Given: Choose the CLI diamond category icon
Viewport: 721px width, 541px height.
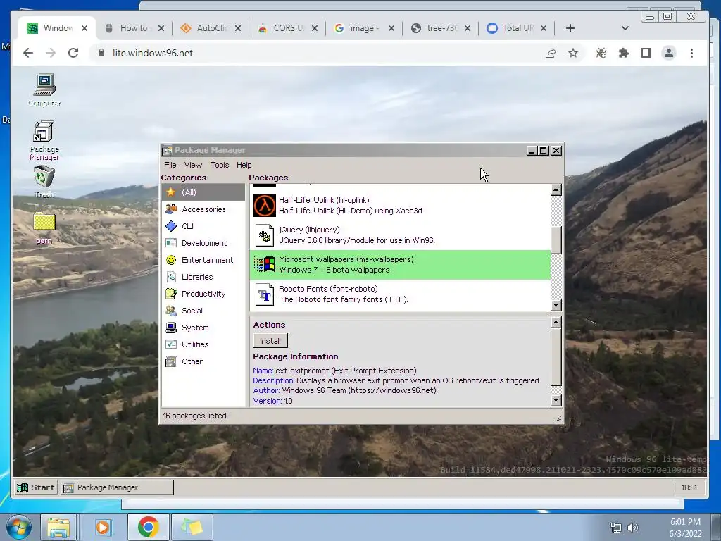Looking at the screenshot, I should [171, 226].
